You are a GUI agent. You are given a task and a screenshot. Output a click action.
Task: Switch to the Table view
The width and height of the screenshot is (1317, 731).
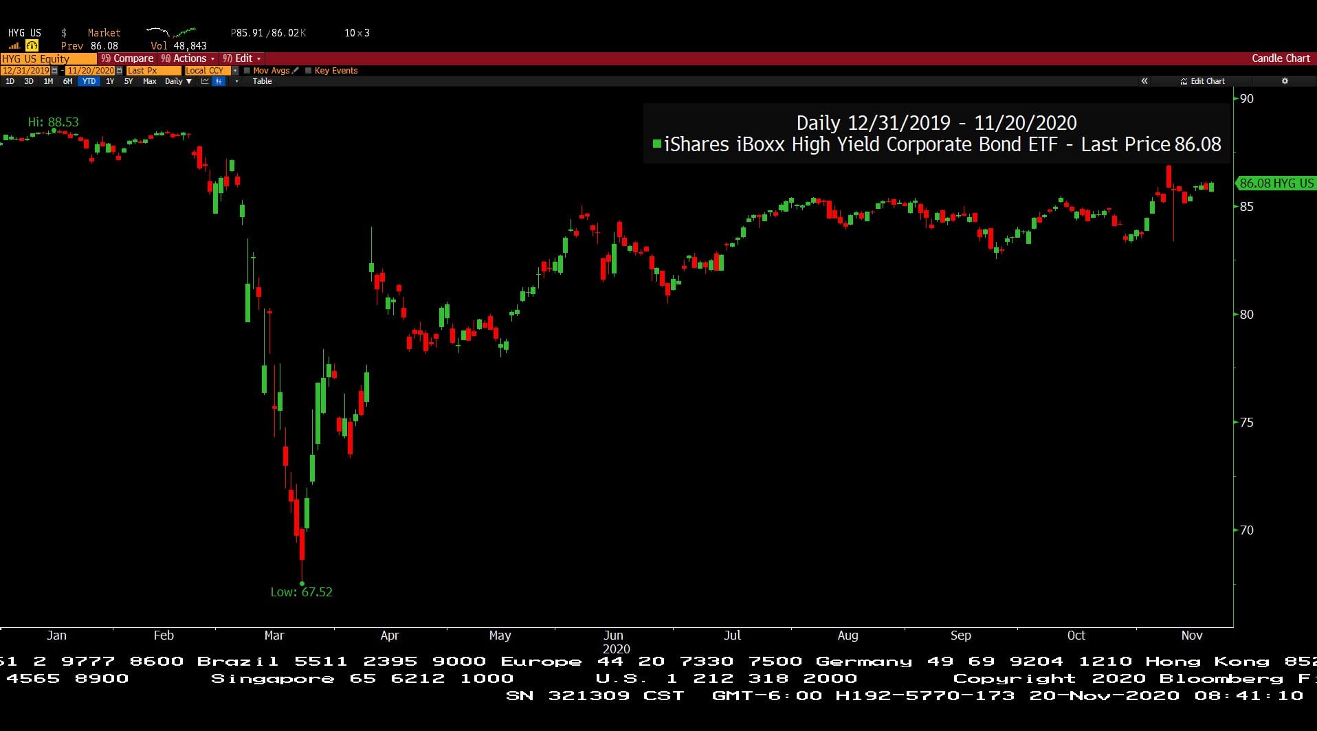pyautogui.click(x=262, y=81)
